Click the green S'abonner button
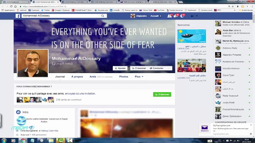 [162, 95]
